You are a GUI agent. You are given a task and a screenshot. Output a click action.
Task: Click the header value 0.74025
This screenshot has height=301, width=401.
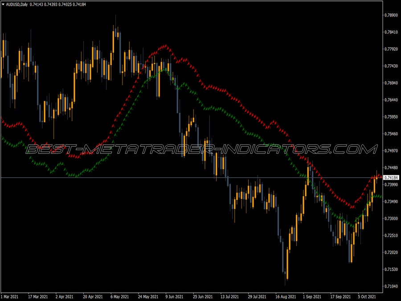[65, 4]
